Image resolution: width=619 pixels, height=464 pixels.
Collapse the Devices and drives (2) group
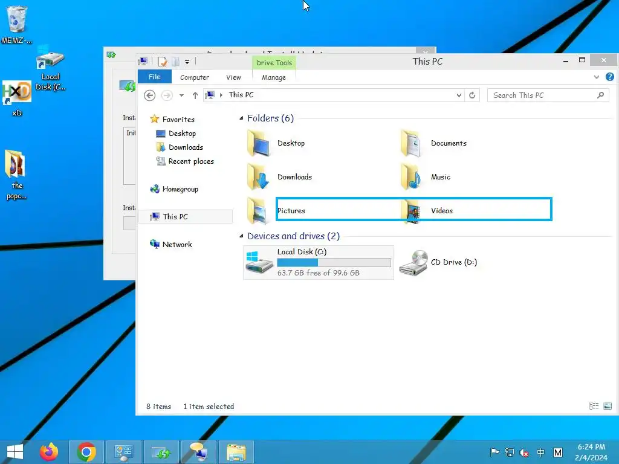(241, 236)
